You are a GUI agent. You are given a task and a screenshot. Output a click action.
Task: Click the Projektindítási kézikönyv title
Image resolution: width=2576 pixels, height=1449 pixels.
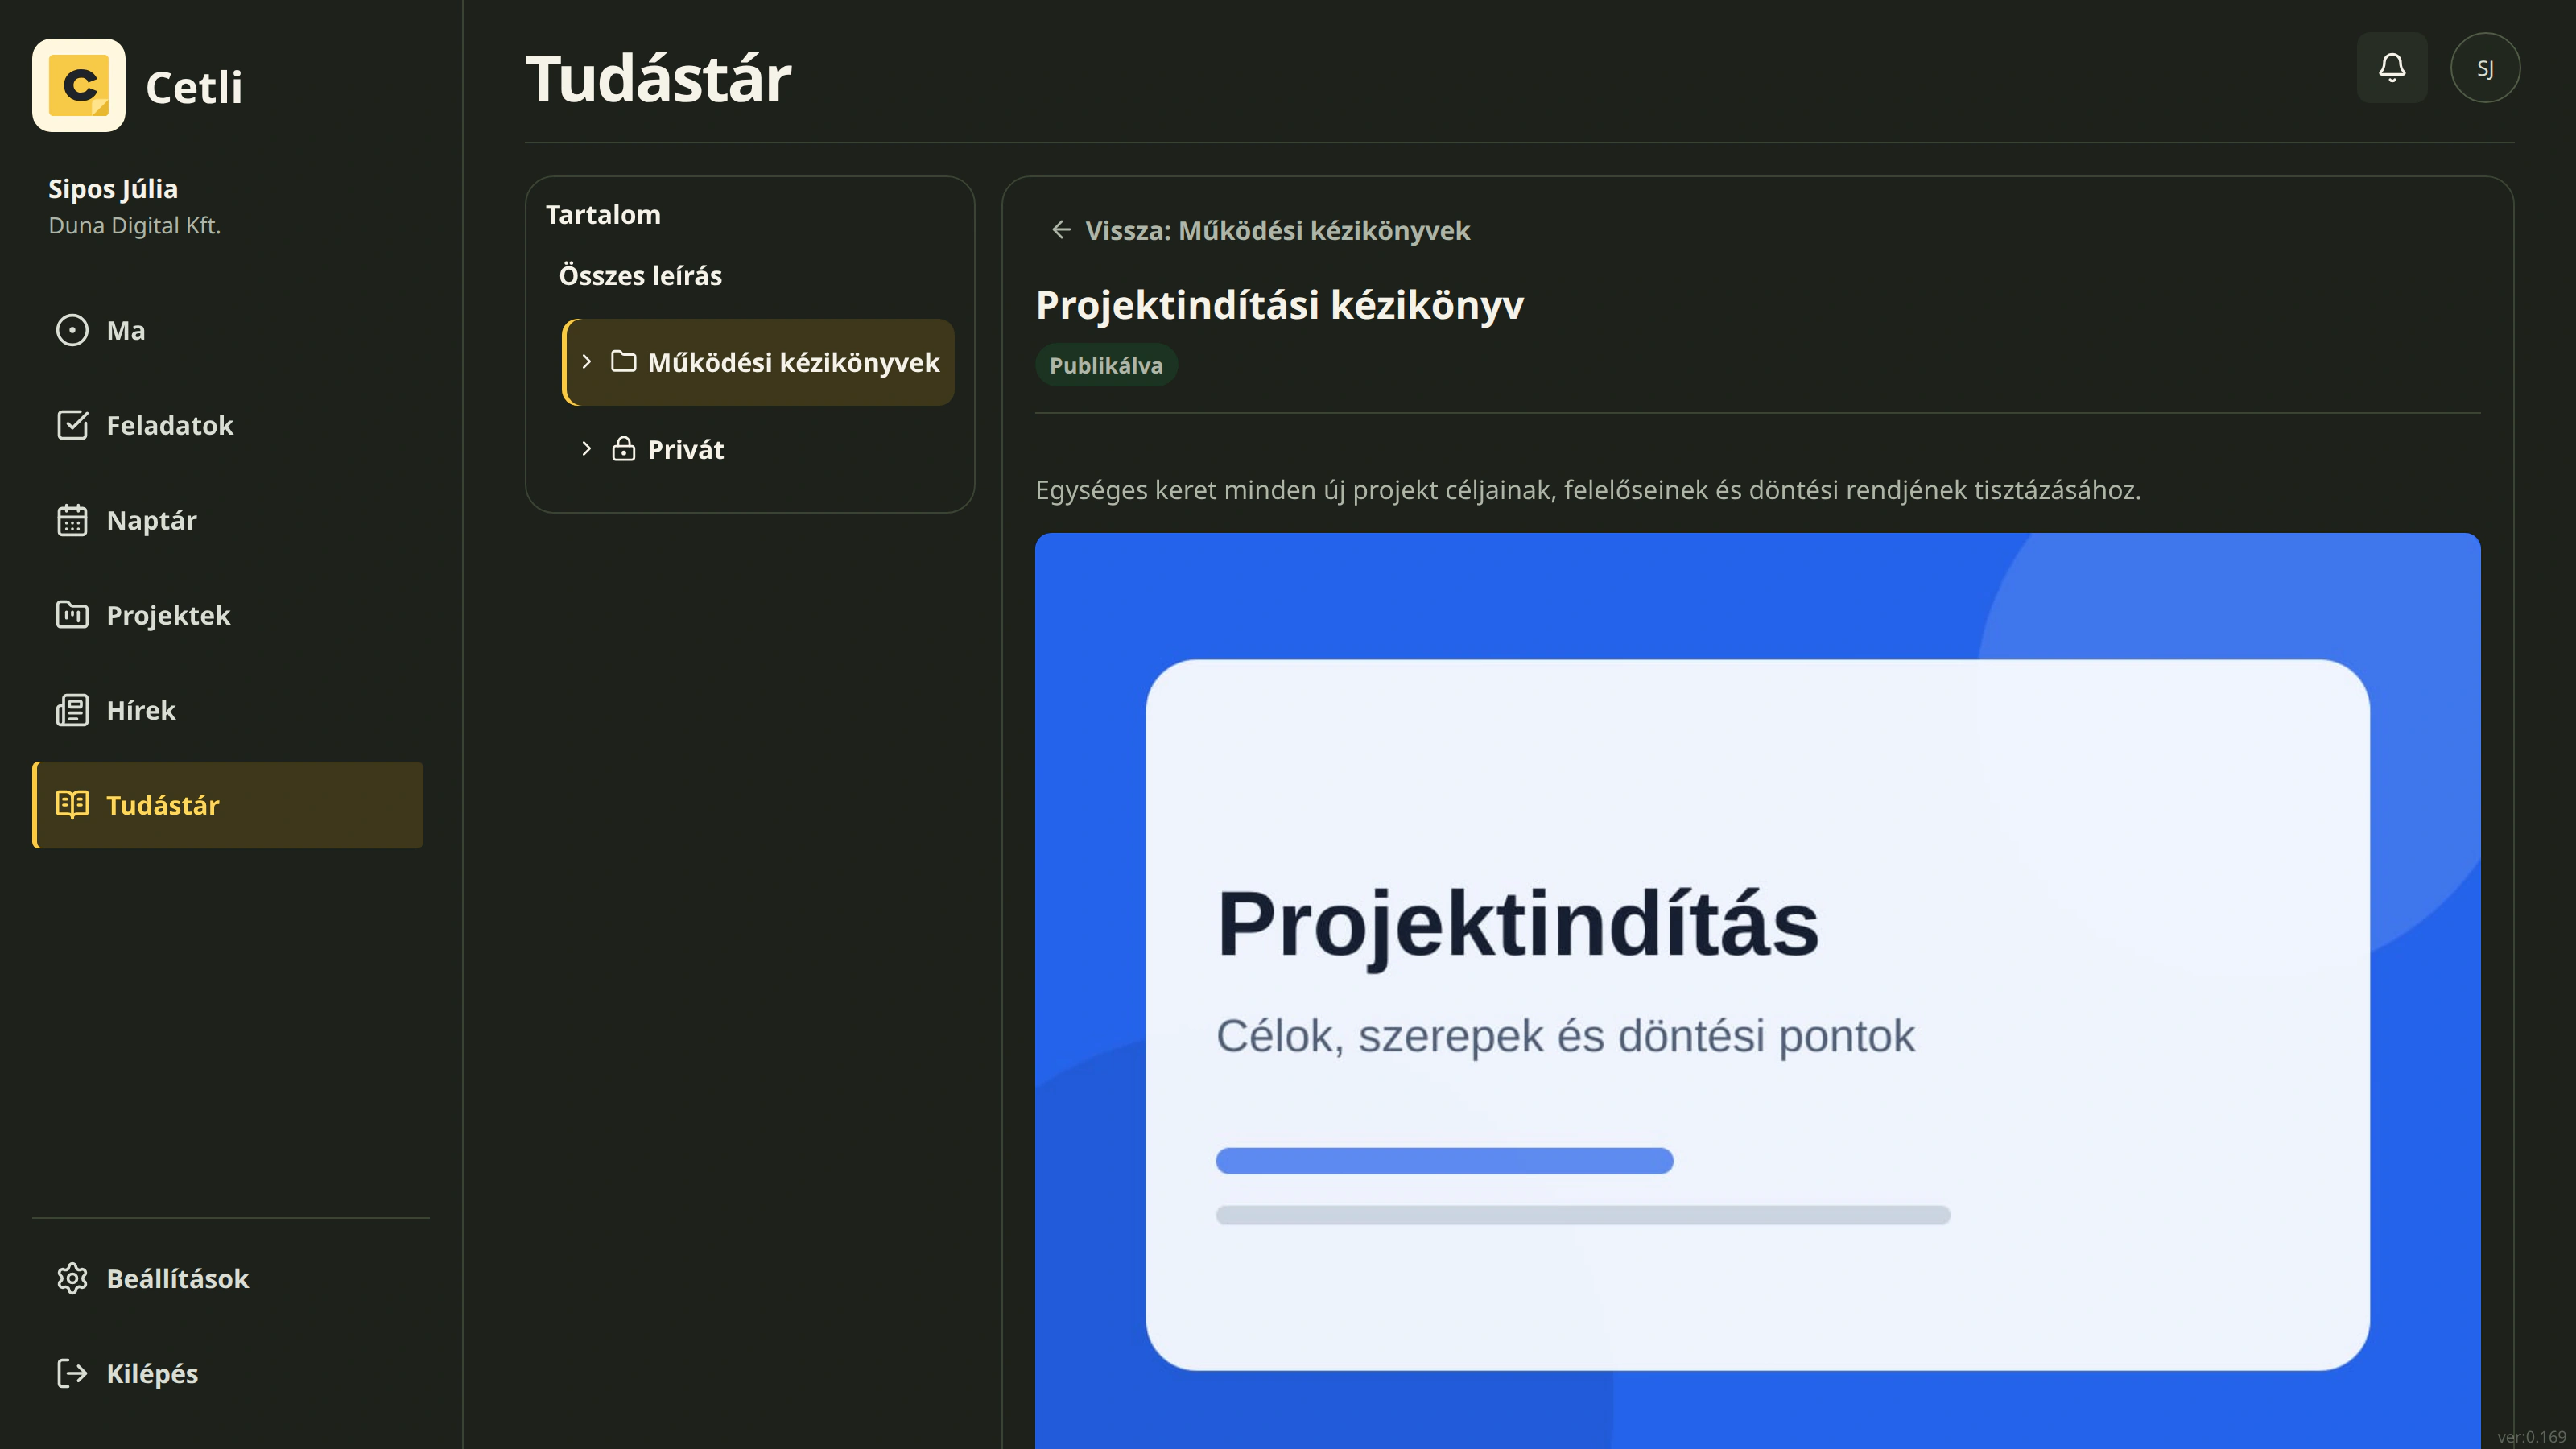(1279, 305)
